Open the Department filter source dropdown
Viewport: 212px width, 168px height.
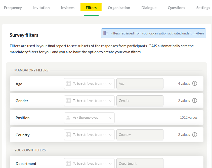89,163
